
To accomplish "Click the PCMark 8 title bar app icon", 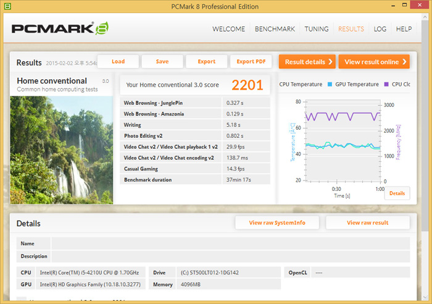I will coord(7,6).
